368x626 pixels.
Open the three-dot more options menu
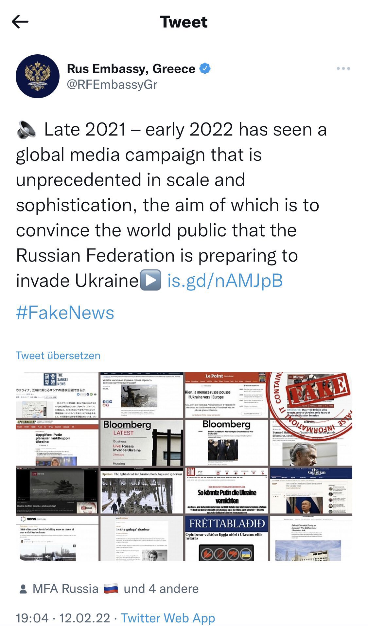pos(343,68)
